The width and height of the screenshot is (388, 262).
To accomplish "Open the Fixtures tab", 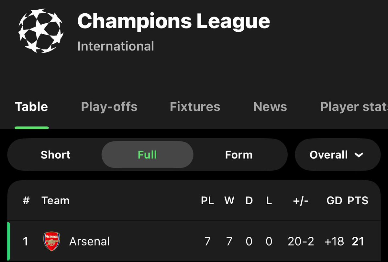I will pyautogui.click(x=195, y=107).
